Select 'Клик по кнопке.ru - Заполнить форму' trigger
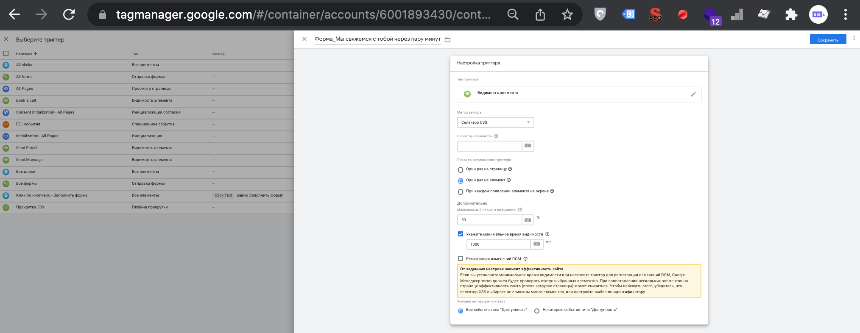This screenshot has height=333, width=860. (147, 195)
